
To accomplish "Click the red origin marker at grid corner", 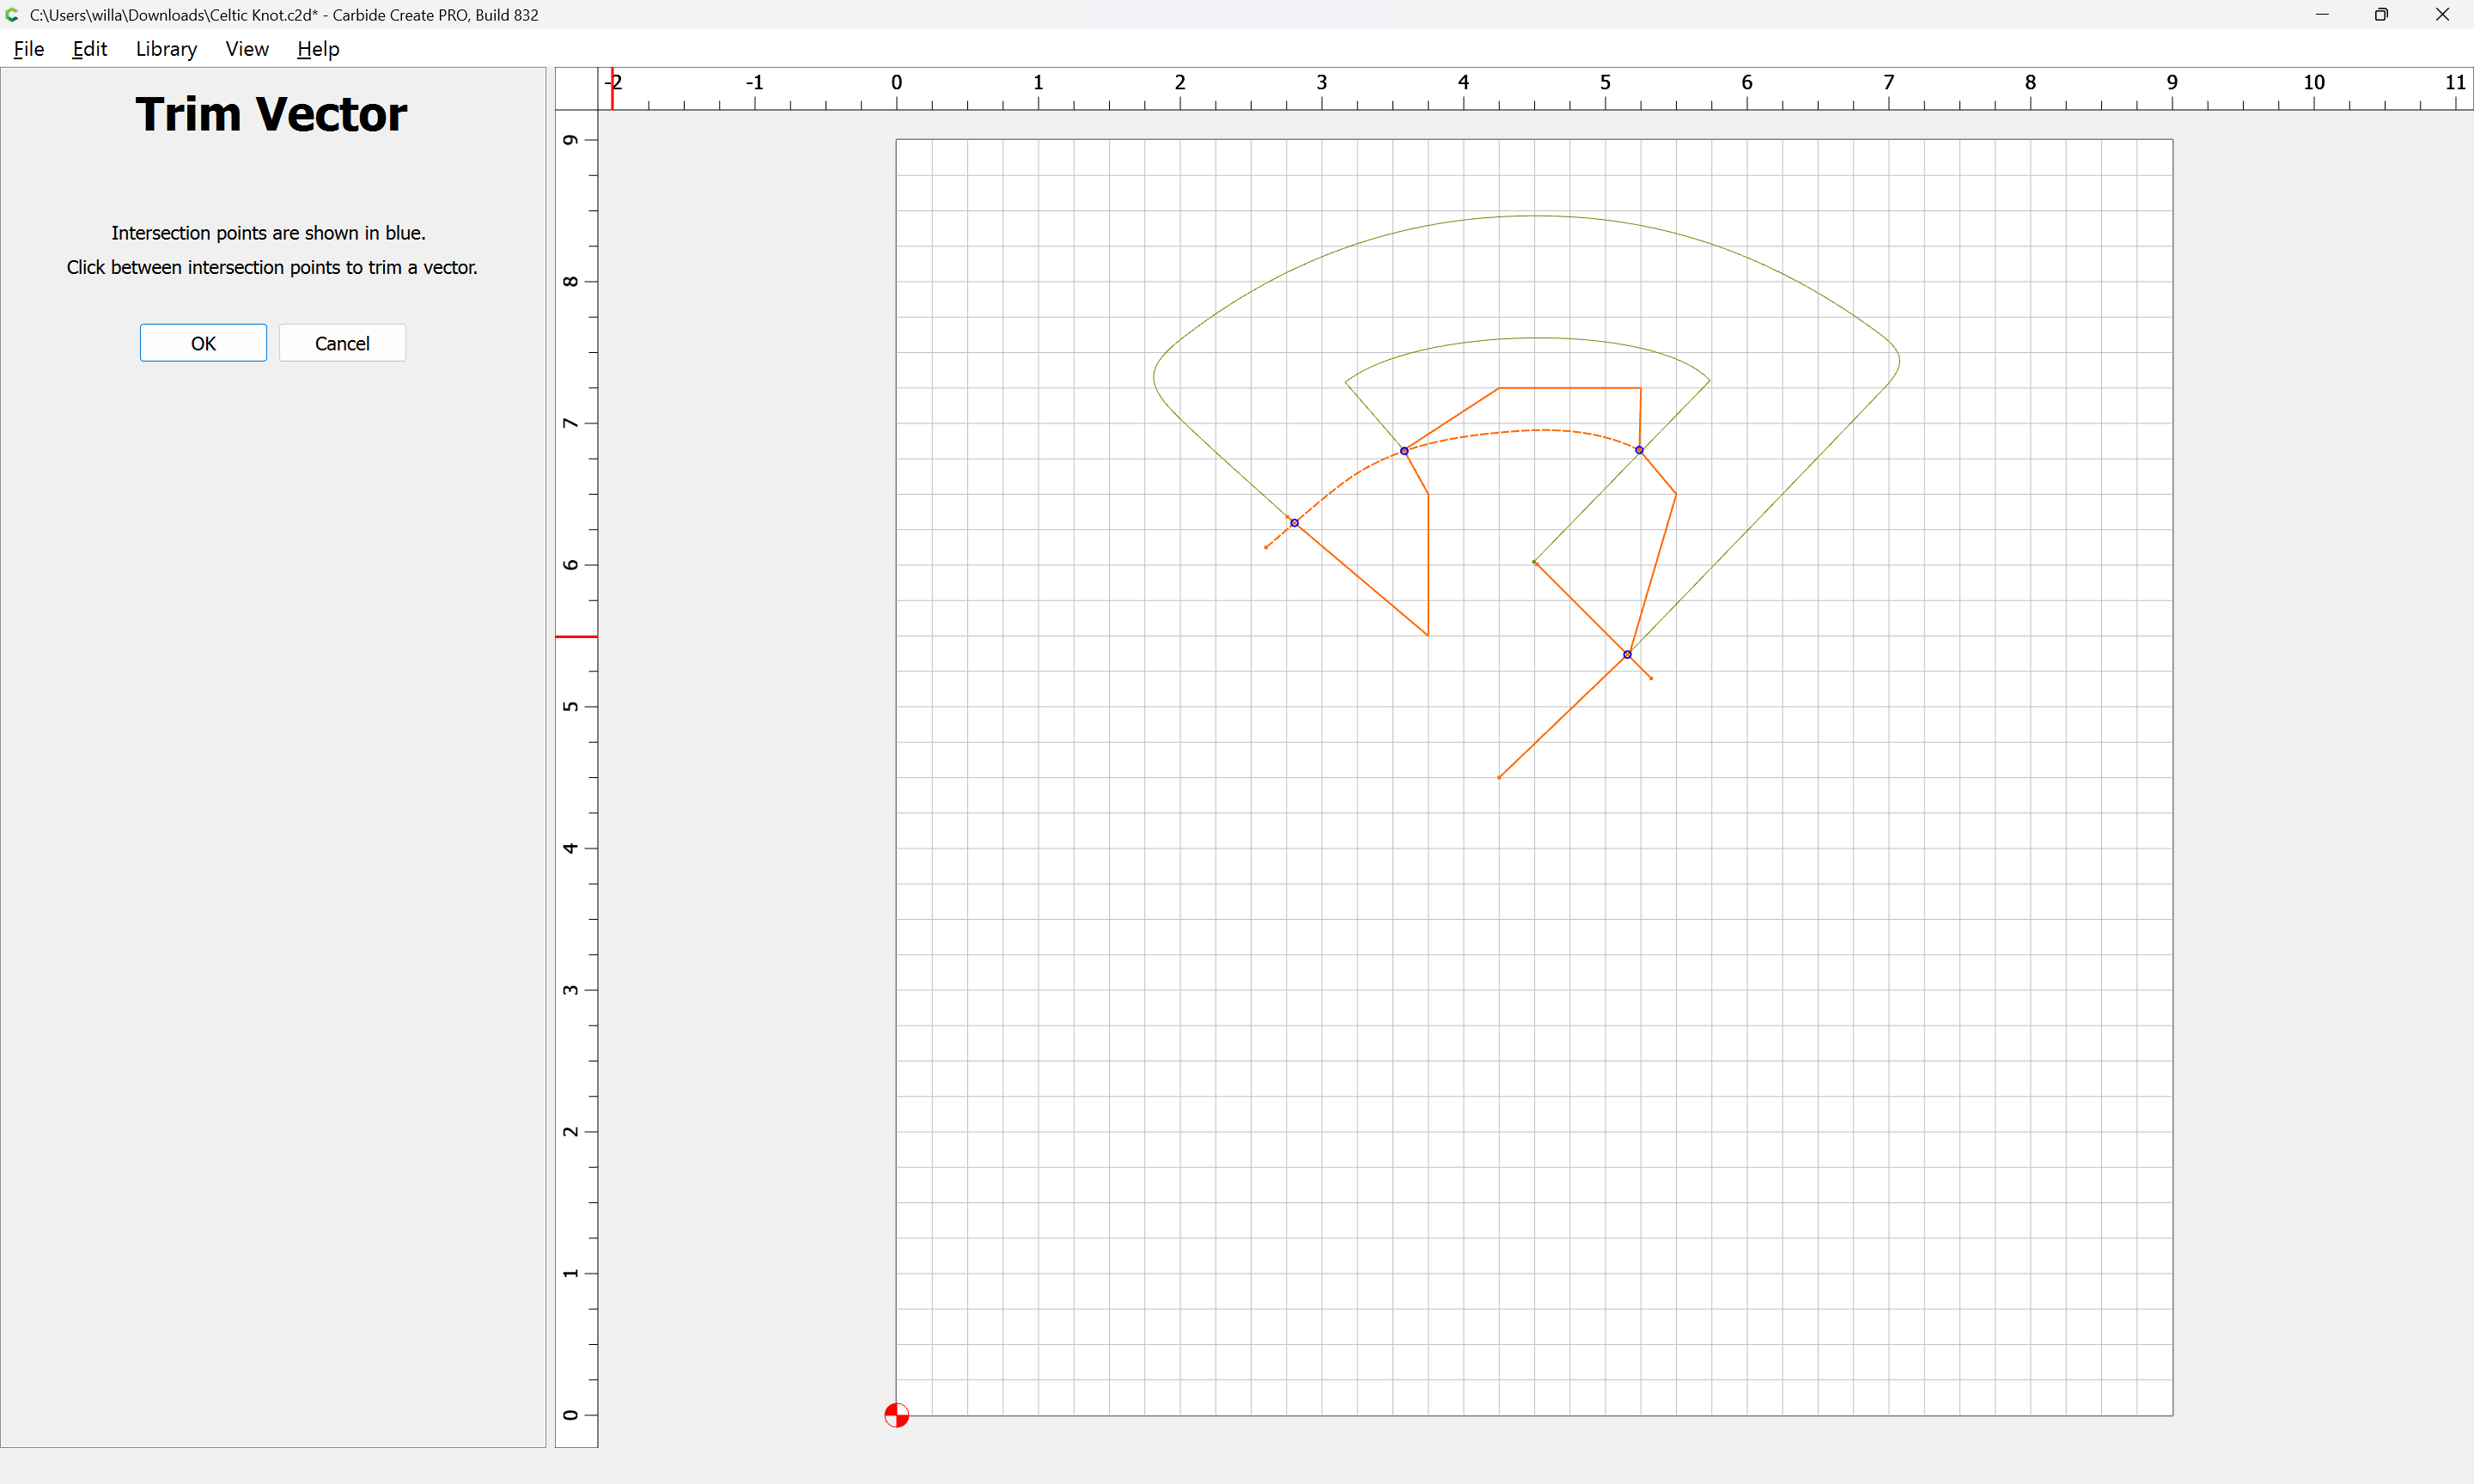I will [896, 1415].
